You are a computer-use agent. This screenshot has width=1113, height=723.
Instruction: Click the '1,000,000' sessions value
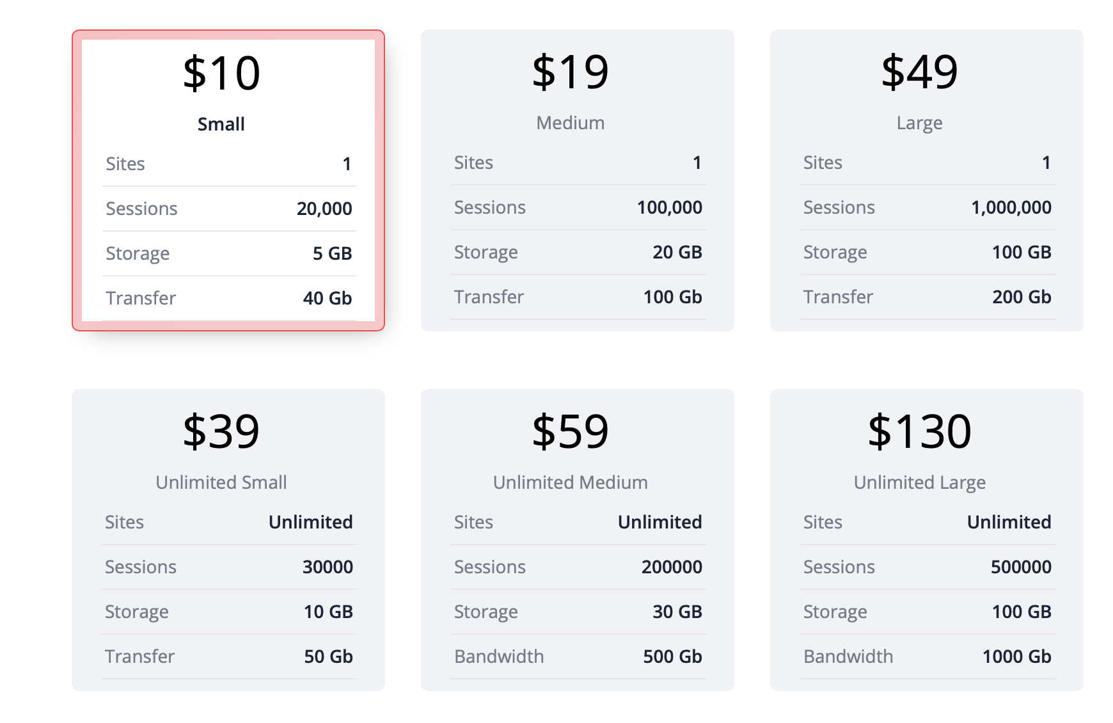(x=1011, y=207)
